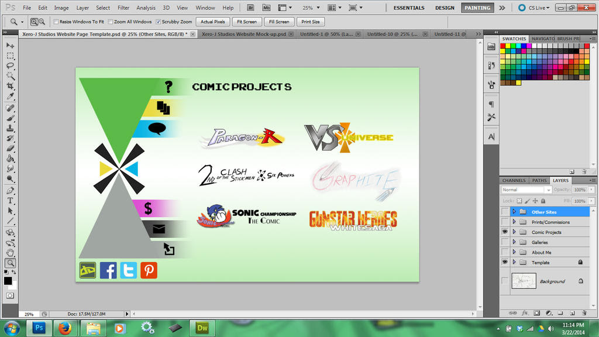Viewport: 599px width, 337px height.
Task: Expand the Galleries group
Action: [x=514, y=242]
